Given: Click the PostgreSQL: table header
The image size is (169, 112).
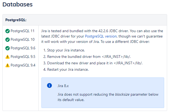Looking at the screenshot, I should (16, 20).
